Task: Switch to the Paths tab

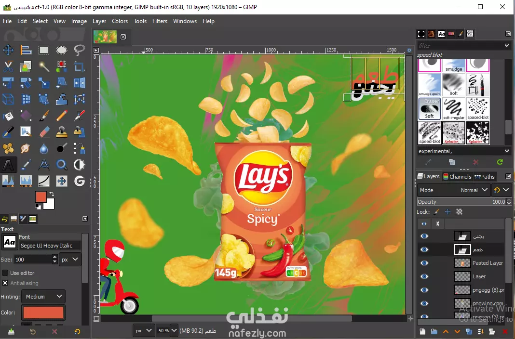Action: pyautogui.click(x=485, y=176)
